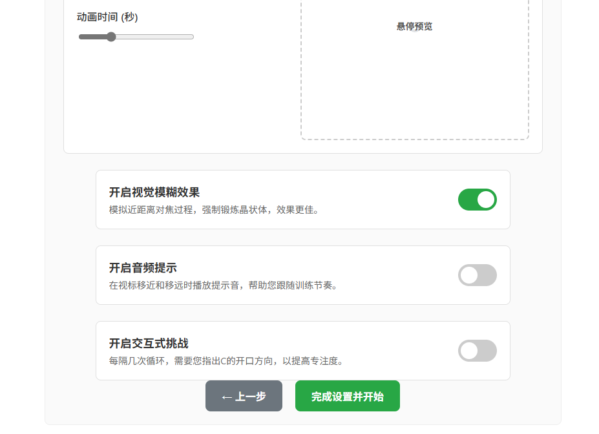Click the unfilled right part of 动画时间 slider
Image resolution: width=599 pixels, height=434 pixels.
coord(155,37)
